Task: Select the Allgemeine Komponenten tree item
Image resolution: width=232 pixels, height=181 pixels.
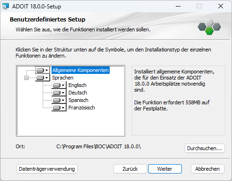Action: pos(81,70)
